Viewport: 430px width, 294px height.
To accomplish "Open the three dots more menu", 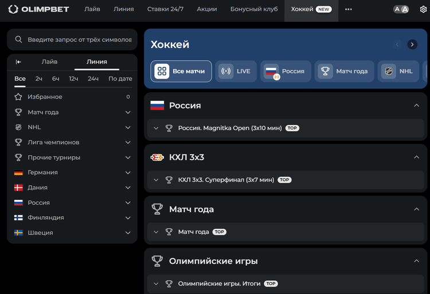I will [348, 10].
